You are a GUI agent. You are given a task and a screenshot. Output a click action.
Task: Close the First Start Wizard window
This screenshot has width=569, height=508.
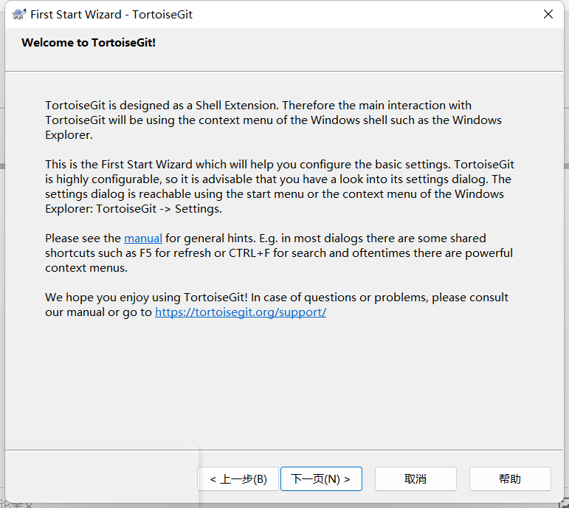[548, 14]
